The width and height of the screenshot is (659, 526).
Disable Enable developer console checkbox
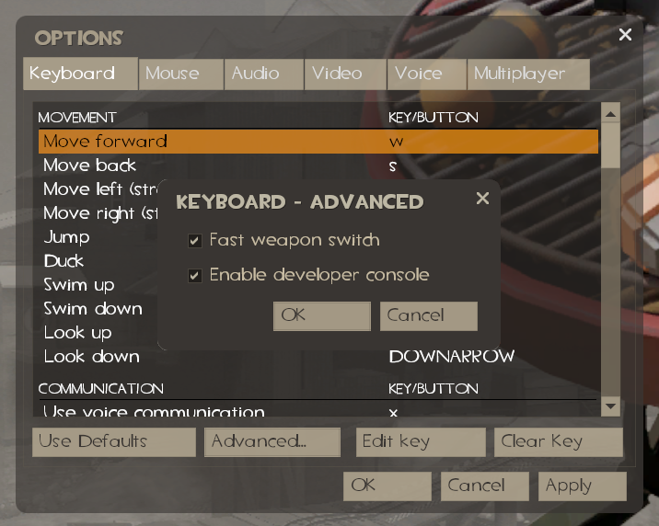[194, 276]
